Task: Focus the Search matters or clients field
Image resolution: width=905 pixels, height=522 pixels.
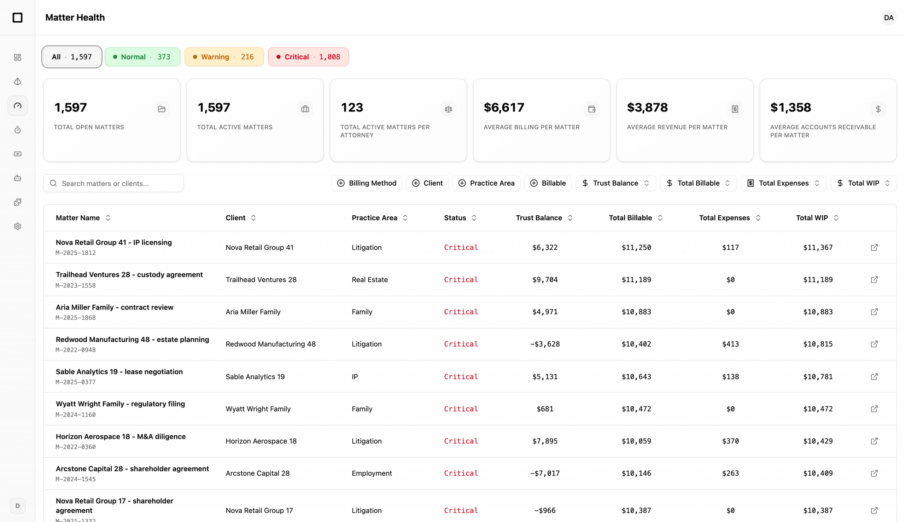Action: coord(113,183)
